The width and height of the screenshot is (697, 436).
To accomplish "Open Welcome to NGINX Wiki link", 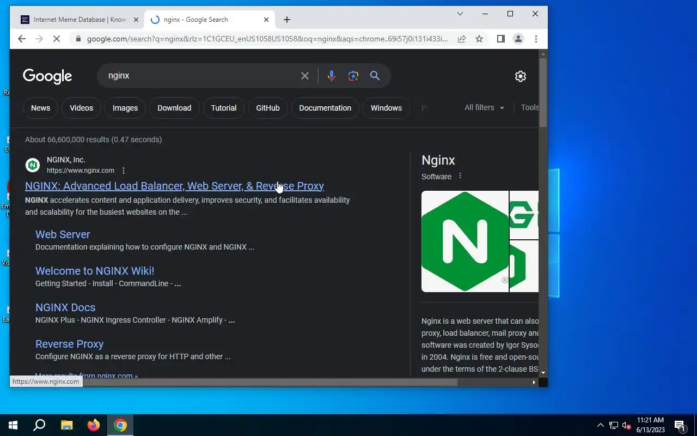I will point(95,271).
